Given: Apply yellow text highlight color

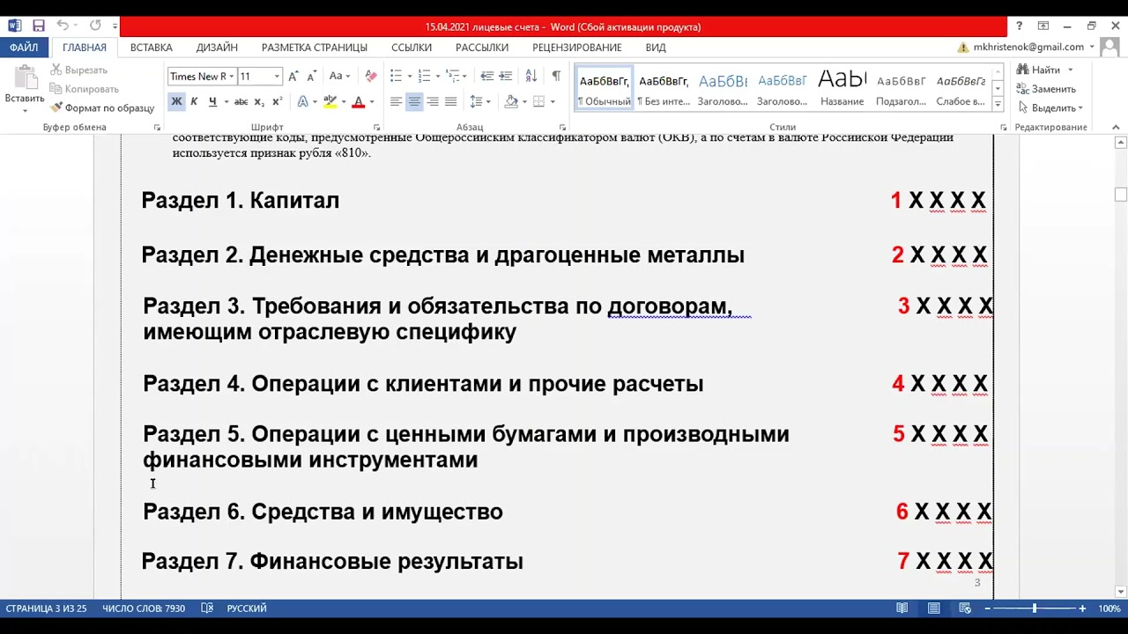Looking at the screenshot, I should click(330, 102).
